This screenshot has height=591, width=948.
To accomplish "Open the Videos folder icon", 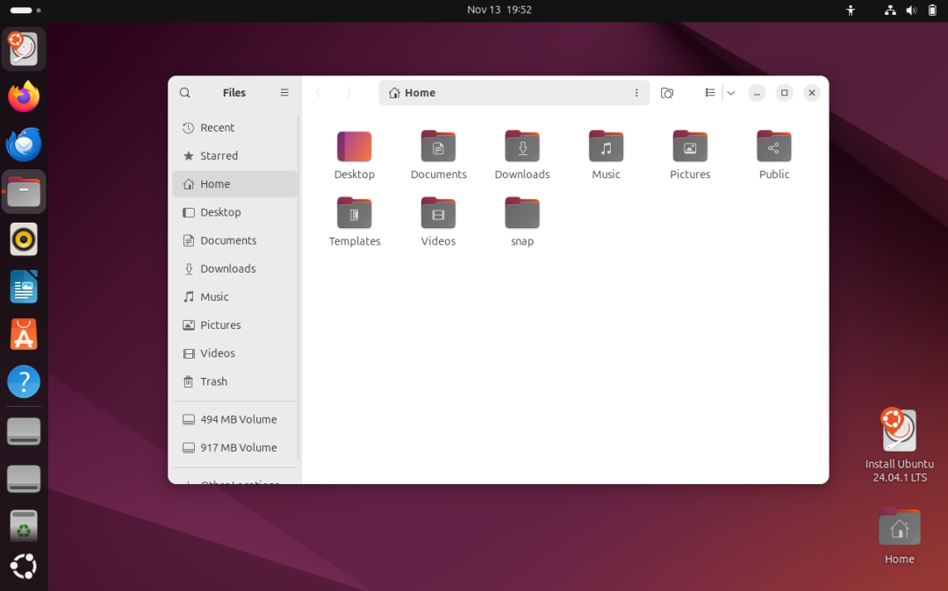I will [x=438, y=212].
